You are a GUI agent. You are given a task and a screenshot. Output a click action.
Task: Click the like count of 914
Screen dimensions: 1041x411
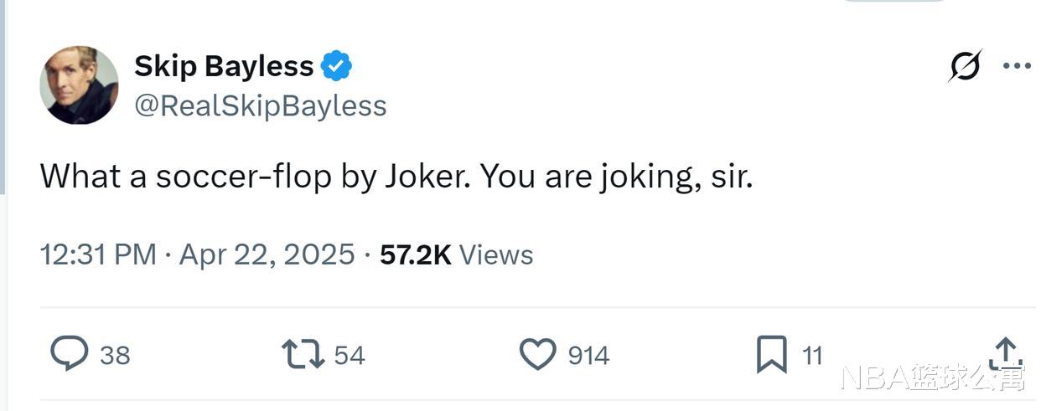pyautogui.click(x=588, y=356)
